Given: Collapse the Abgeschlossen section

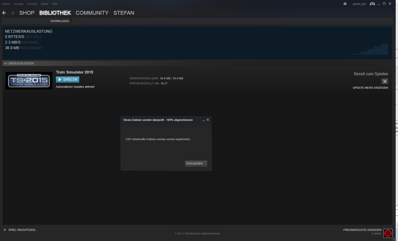Looking at the screenshot, I should click(x=6, y=63).
